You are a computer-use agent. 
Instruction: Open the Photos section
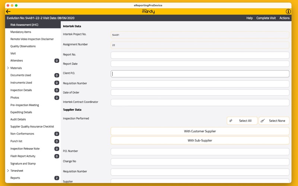pos(33,97)
